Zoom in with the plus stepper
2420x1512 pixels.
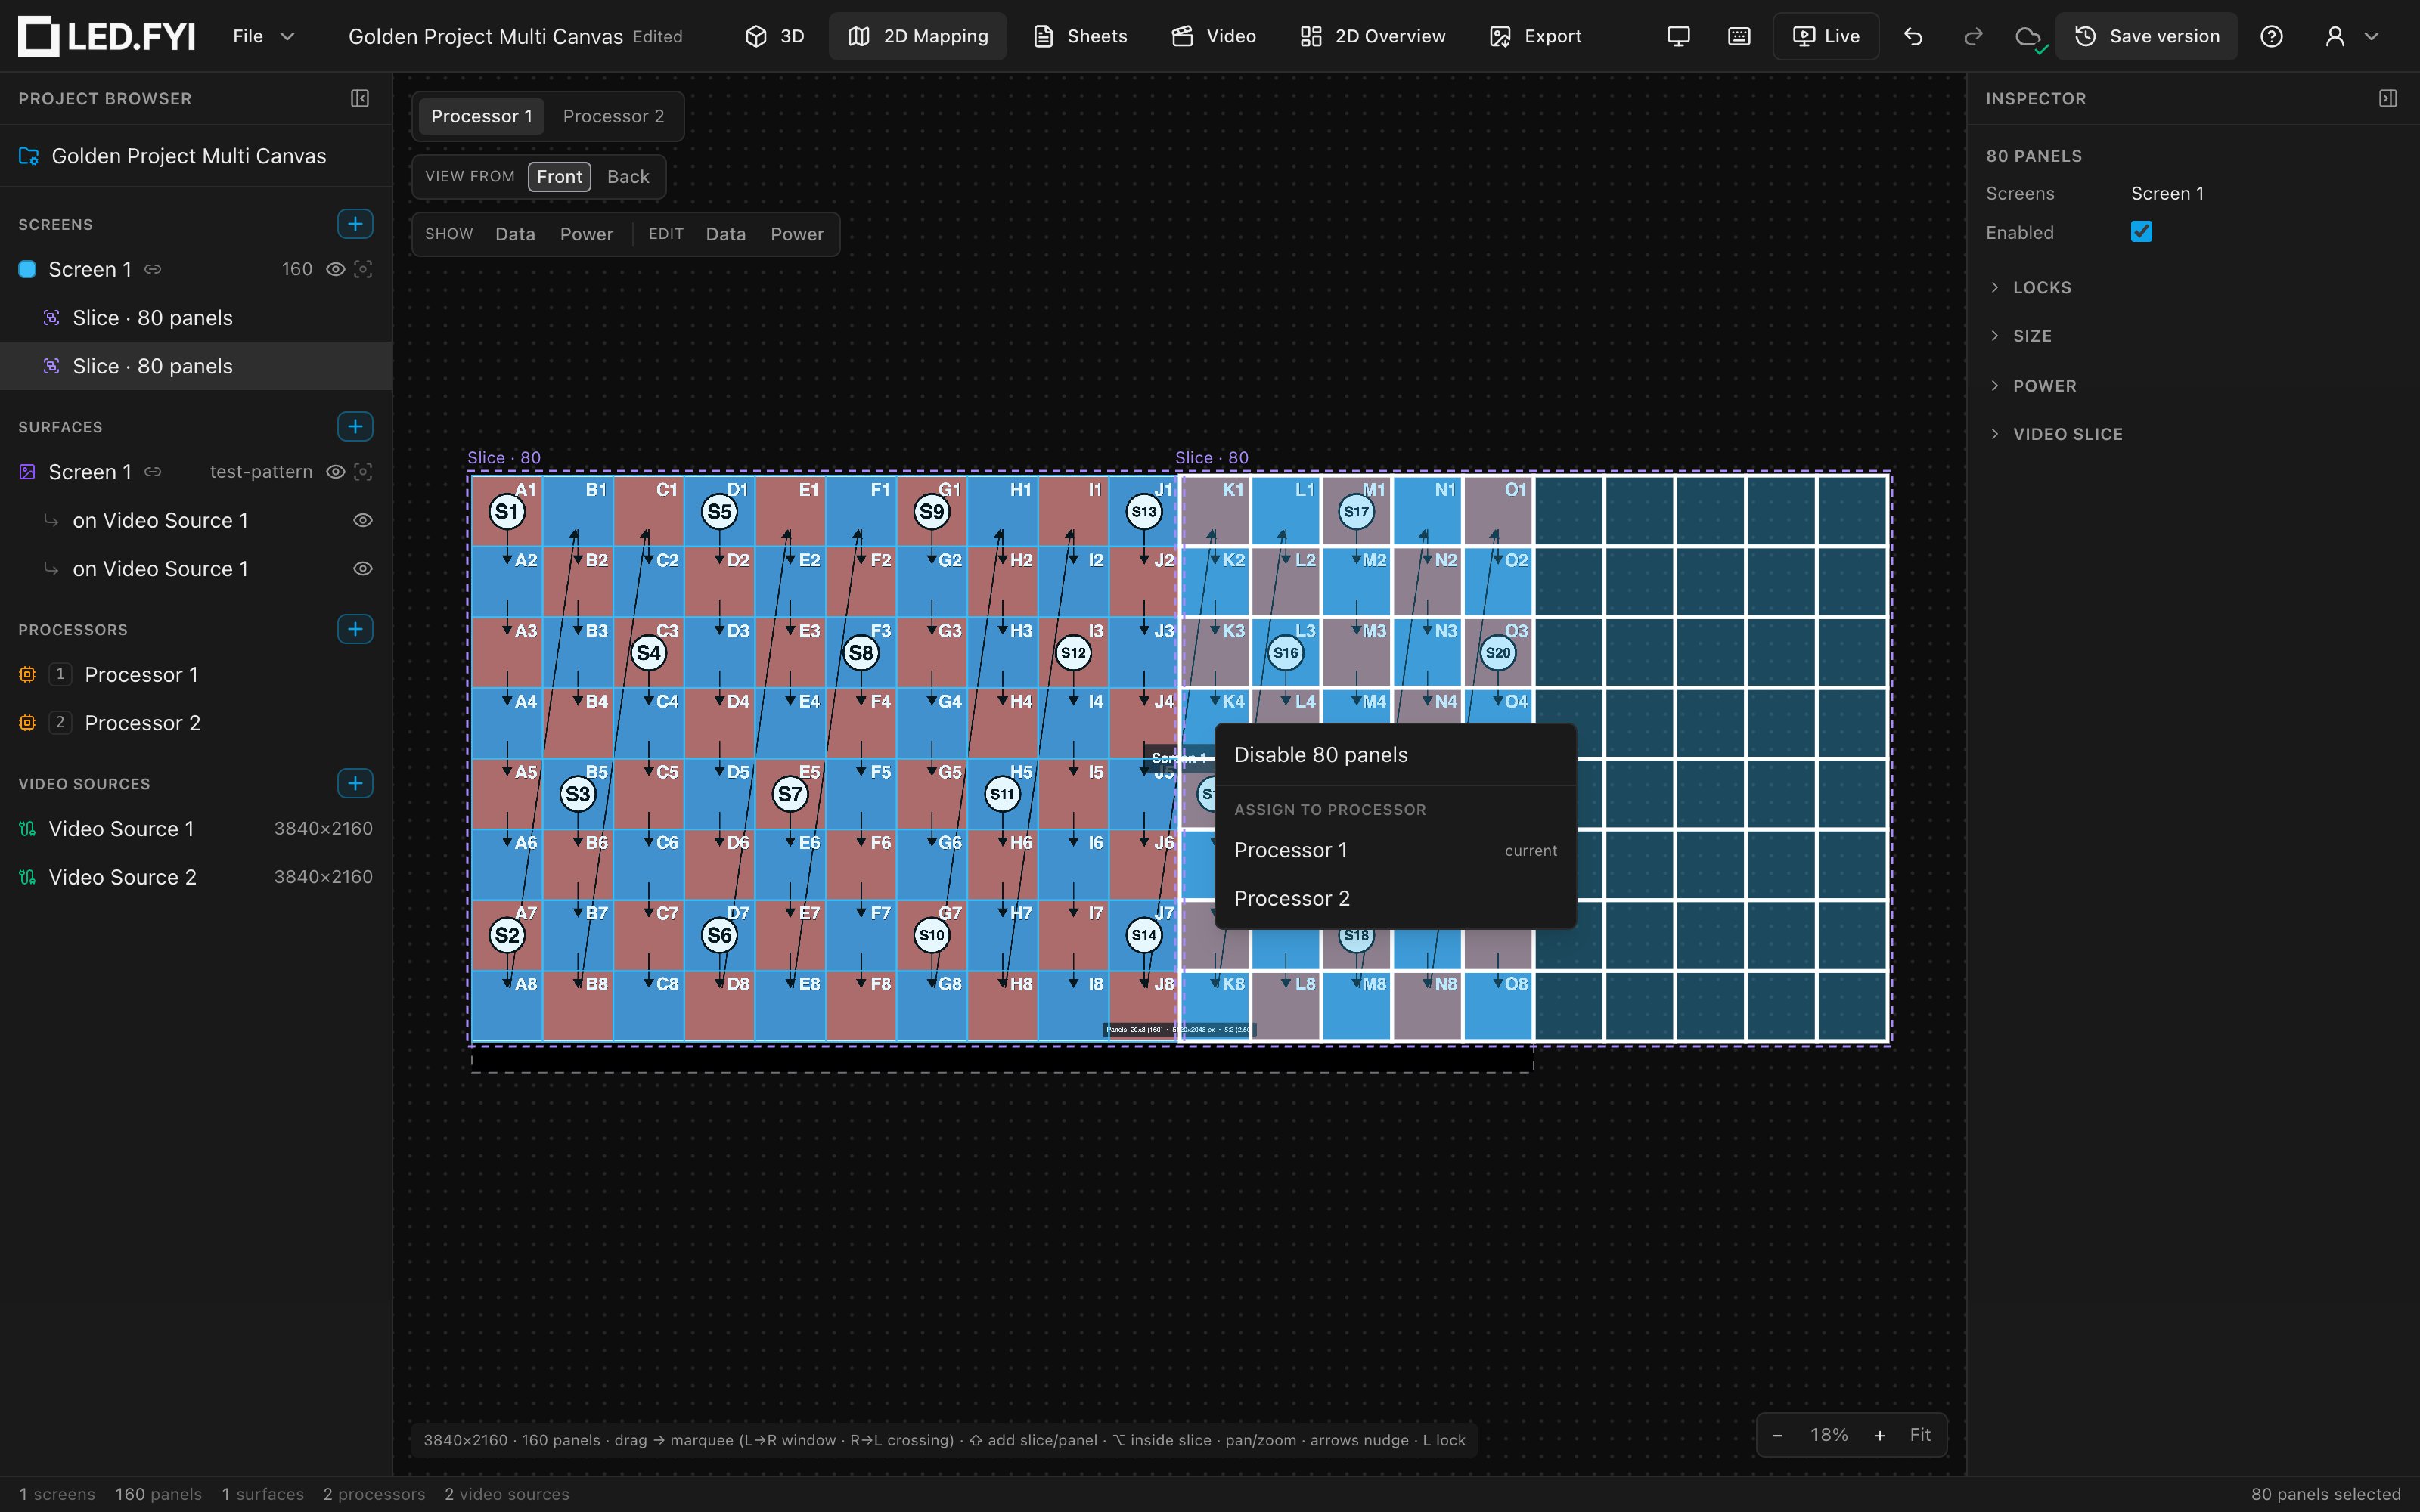pyautogui.click(x=1879, y=1435)
